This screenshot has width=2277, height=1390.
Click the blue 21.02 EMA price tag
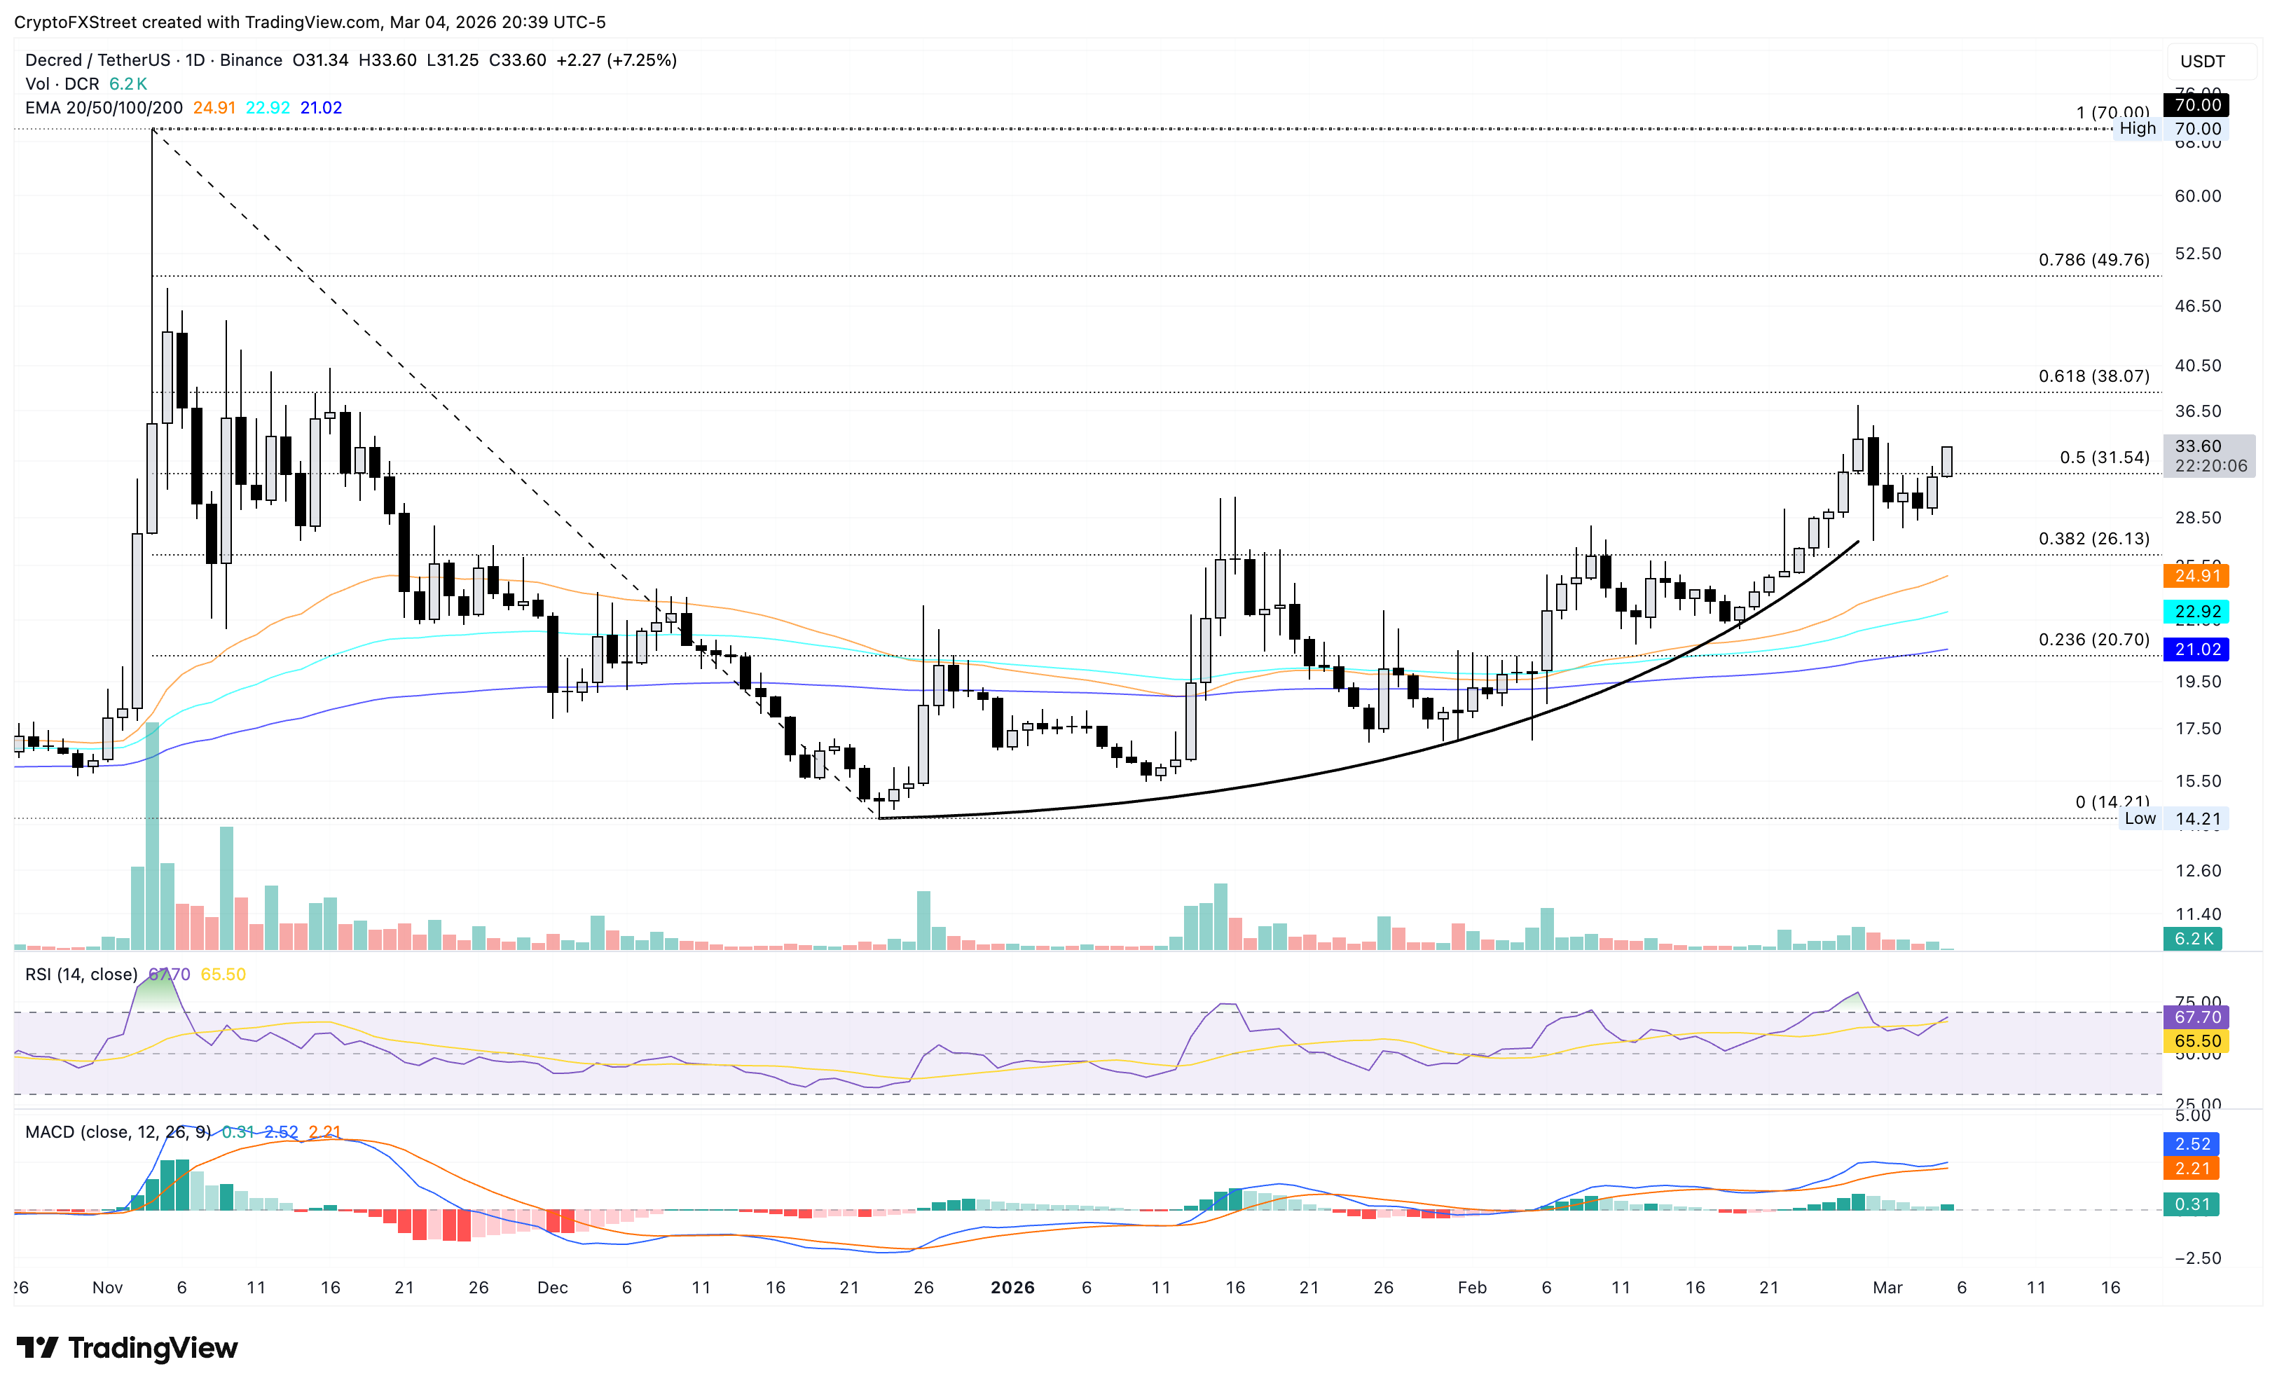pos(2196,649)
